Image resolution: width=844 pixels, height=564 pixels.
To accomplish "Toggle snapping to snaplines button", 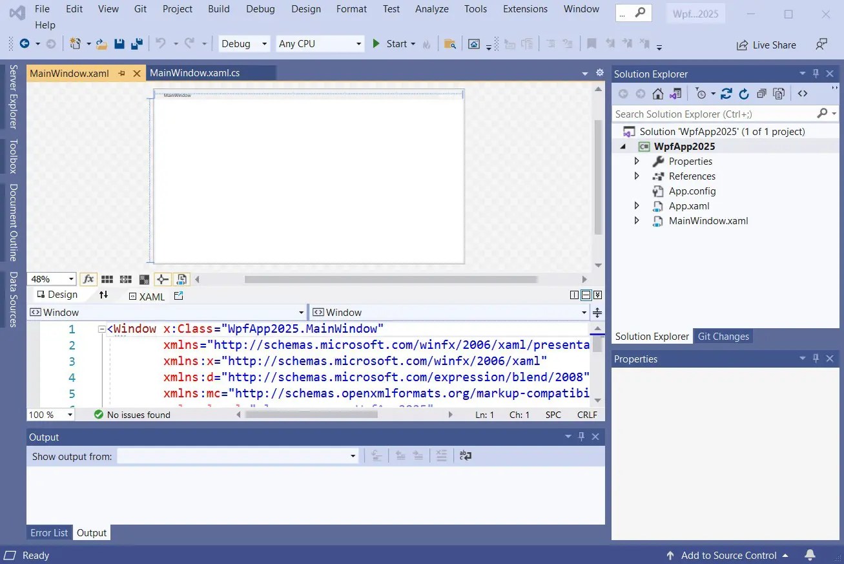I will coord(163,279).
